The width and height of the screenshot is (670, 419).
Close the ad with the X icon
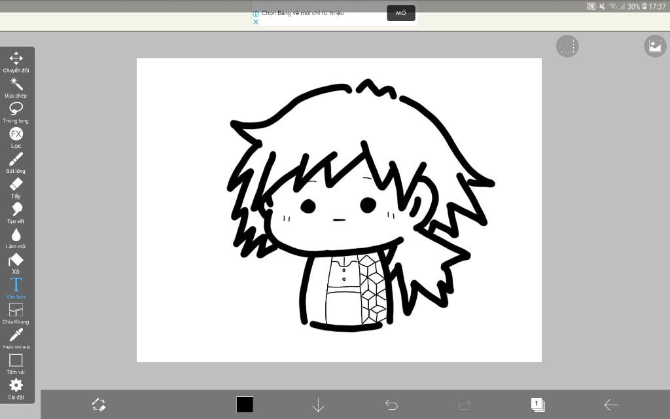click(x=256, y=22)
